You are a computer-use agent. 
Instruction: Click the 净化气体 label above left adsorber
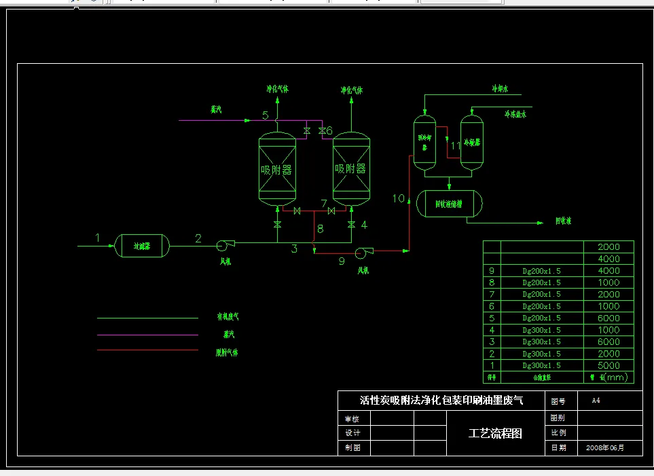(x=277, y=89)
